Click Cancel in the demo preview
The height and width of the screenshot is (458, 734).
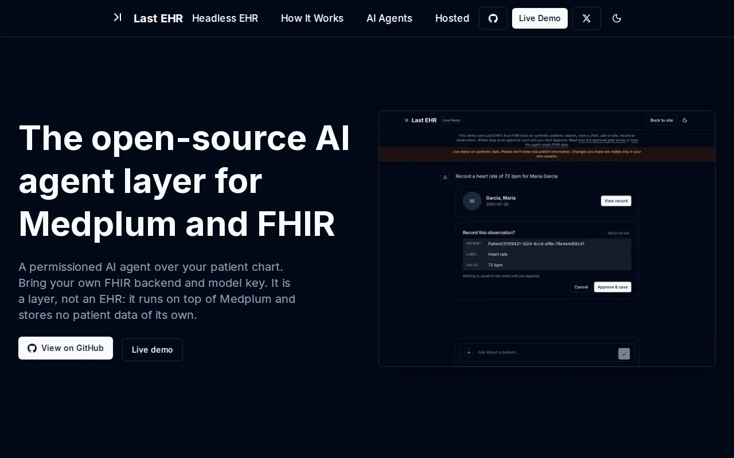pos(581,287)
